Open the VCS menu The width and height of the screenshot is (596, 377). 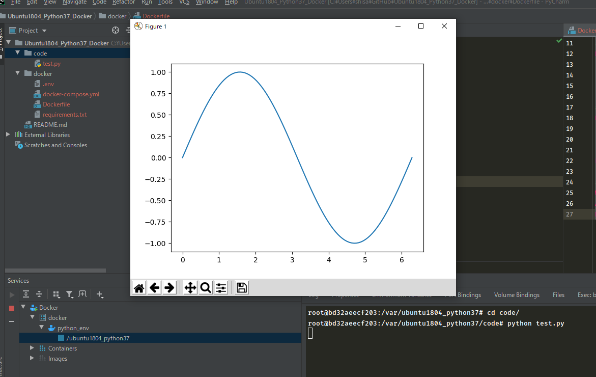point(184,2)
